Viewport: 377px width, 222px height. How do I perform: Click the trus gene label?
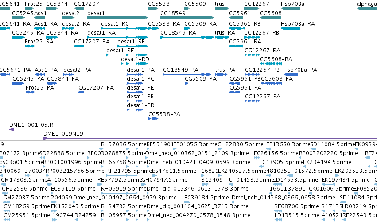[220, 4]
